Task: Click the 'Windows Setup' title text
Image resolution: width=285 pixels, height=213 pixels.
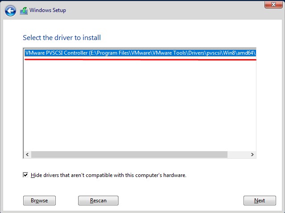Action: click(x=48, y=10)
